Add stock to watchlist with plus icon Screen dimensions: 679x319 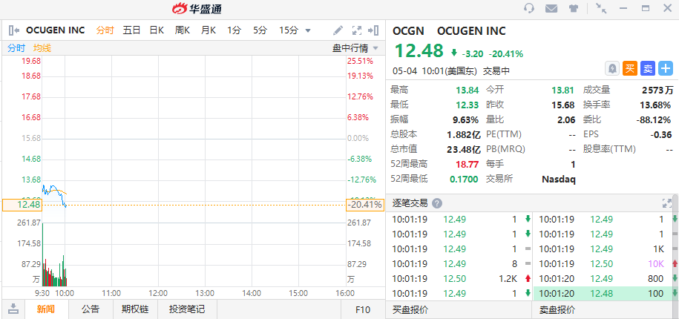coord(666,68)
